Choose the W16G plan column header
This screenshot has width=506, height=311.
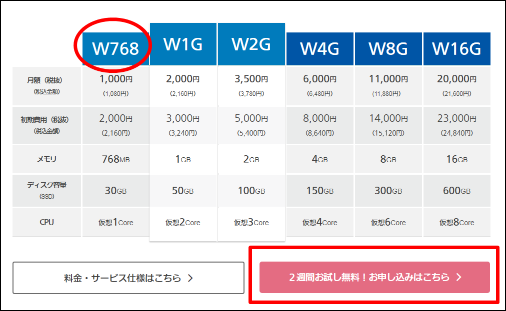tap(456, 48)
